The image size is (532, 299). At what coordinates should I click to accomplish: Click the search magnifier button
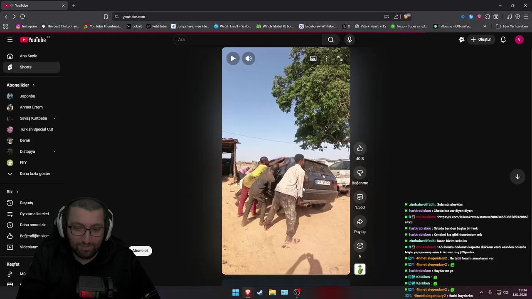[331, 39]
